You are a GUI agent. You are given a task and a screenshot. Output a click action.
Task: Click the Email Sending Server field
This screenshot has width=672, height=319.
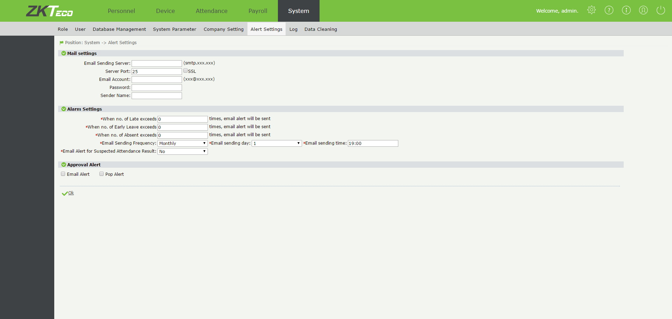point(156,63)
